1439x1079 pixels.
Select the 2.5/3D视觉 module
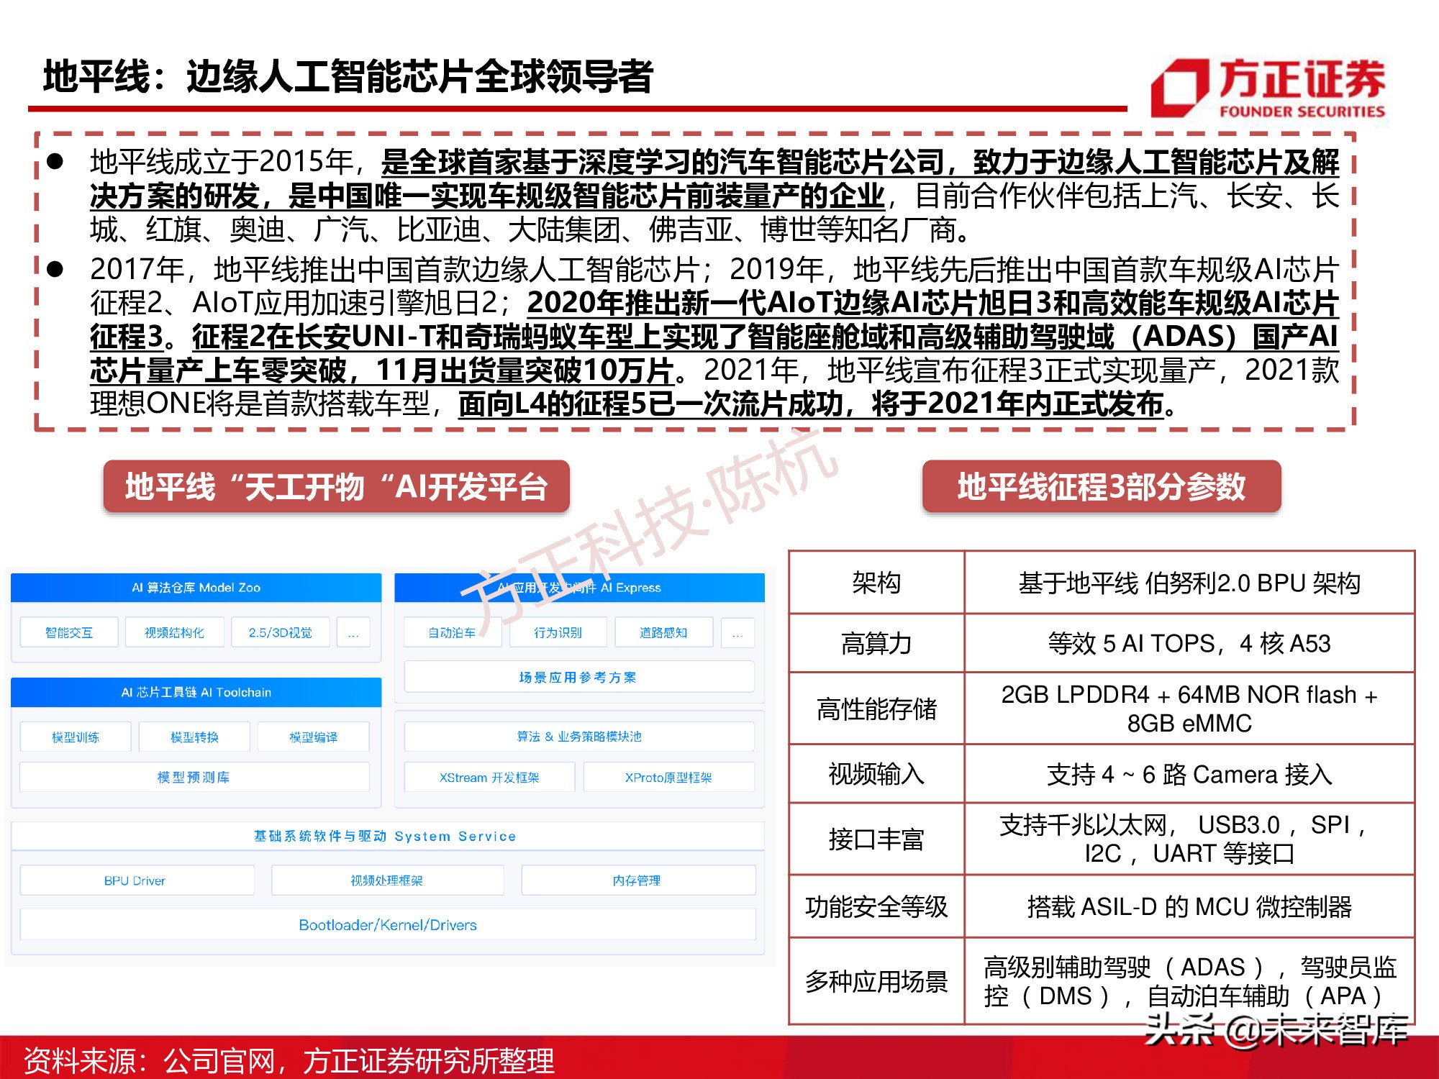279,632
